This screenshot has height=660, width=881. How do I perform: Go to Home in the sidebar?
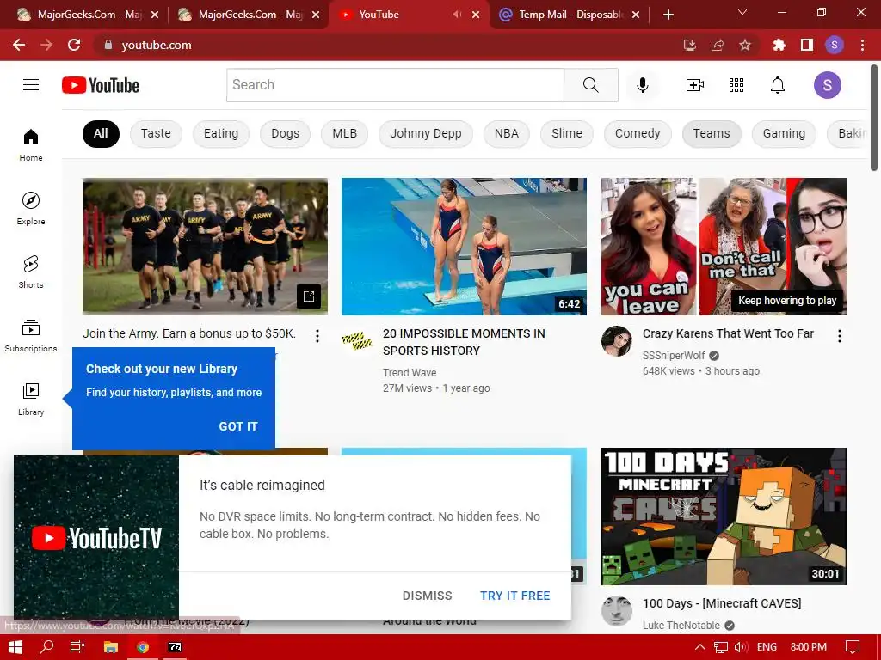point(31,144)
